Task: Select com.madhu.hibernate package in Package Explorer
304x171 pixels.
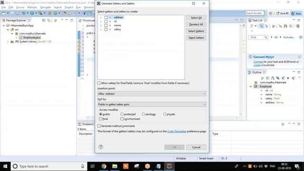Action: [x=32, y=34]
